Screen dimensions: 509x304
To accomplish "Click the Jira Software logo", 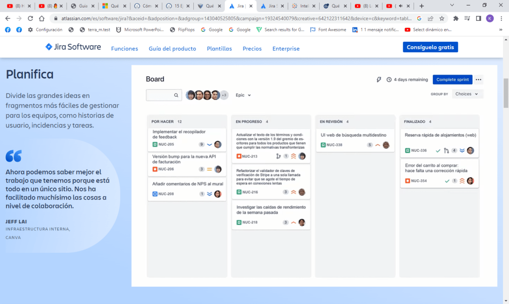I will click(x=73, y=47).
